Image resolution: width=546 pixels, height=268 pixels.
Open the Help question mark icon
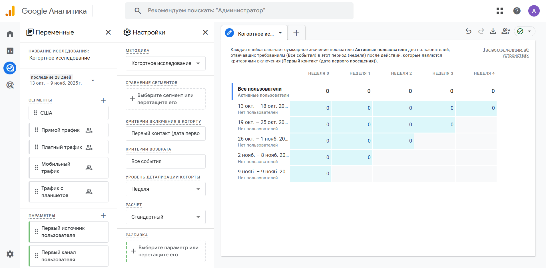click(517, 11)
